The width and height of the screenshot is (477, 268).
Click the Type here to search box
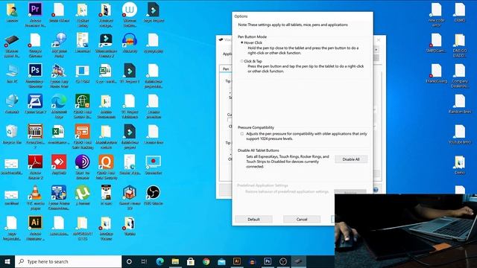click(68, 261)
